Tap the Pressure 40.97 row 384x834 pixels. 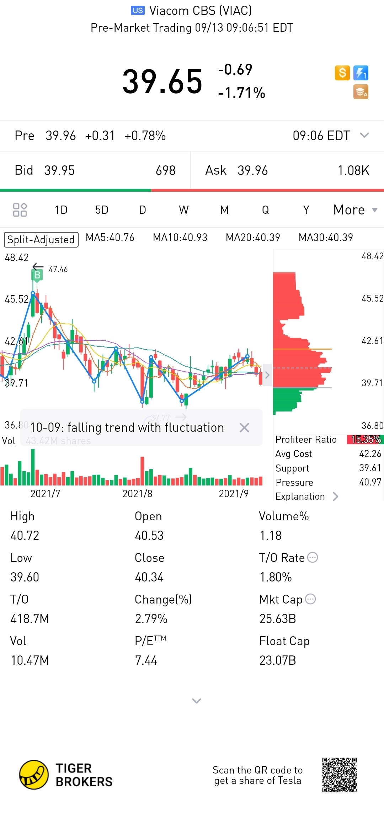coord(329,482)
